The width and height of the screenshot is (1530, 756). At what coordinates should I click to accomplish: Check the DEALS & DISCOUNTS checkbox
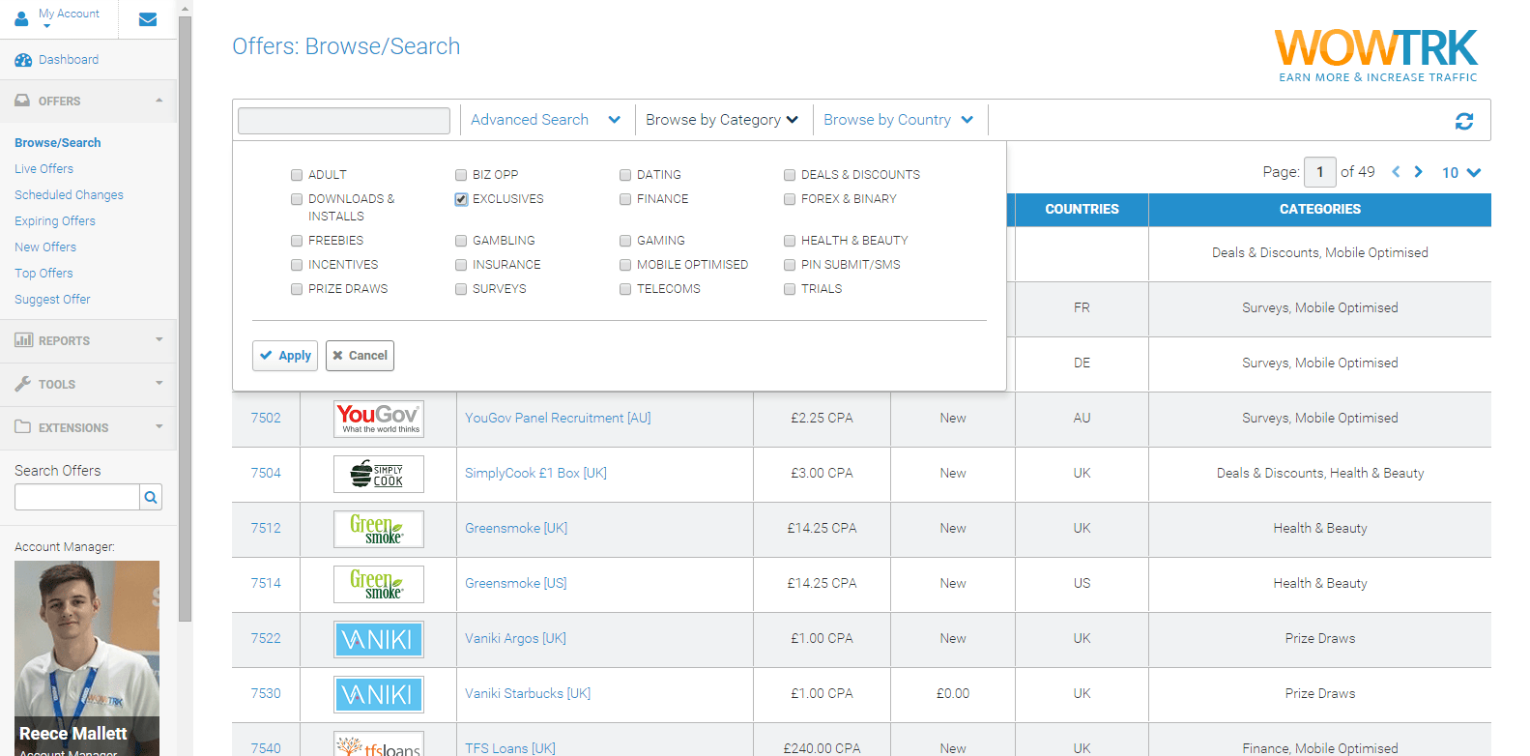coord(790,175)
